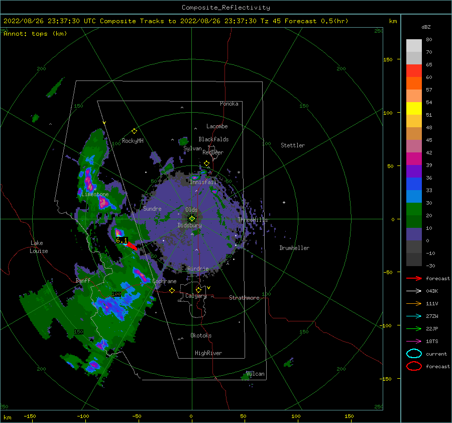
Task: Click the radar center marker near Didsbury
Action: pyautogui.click(x=192, y=219)
